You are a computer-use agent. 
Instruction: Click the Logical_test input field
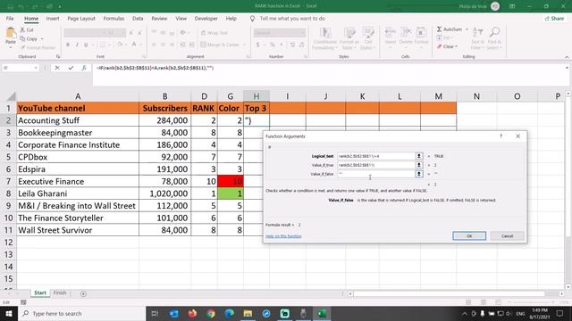(x=376, y=156)
